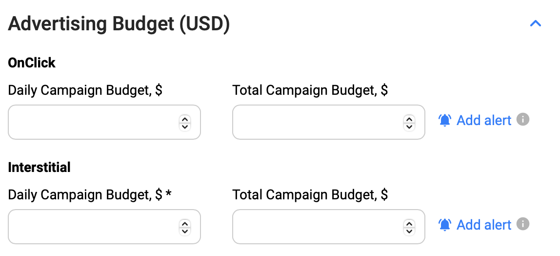The width and height of the screenshot is (560, 256).
Task: Click the Advertising Budget (USD) heading
Action: coord(119,23)
